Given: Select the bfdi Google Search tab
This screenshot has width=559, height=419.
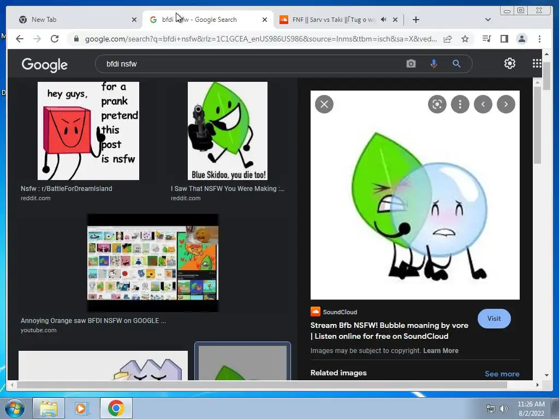Looking at the screenshot, I should tap(208, 20).
